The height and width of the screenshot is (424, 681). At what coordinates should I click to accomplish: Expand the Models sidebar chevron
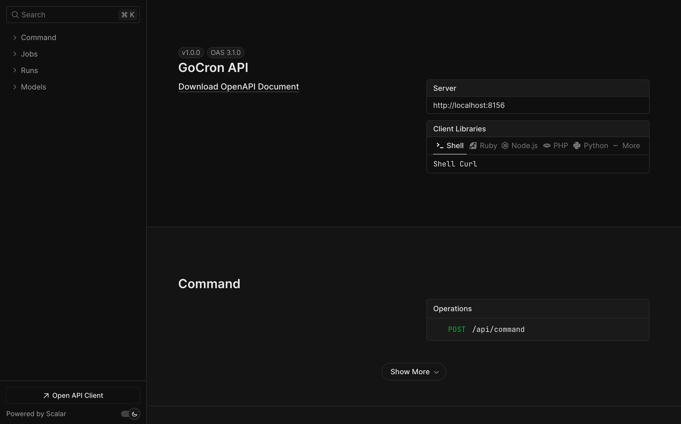(15, 87)
